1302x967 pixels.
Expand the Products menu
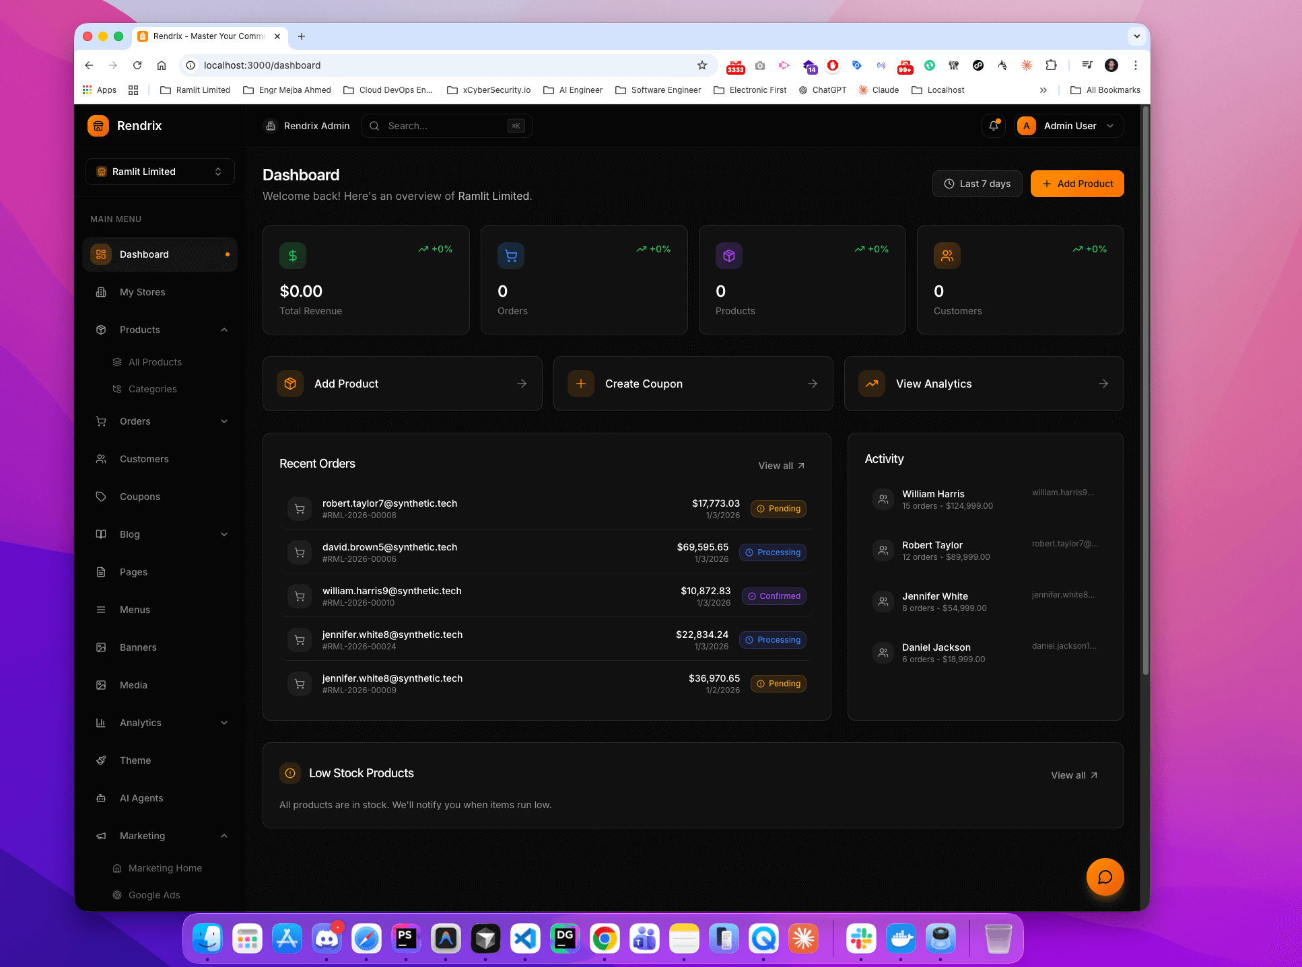pyautogui.click(x=160, y=329)
